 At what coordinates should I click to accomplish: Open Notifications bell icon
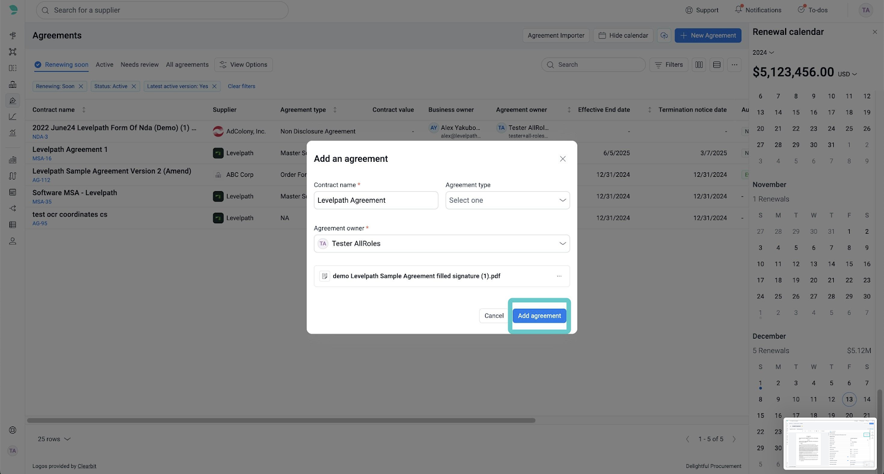739,10
